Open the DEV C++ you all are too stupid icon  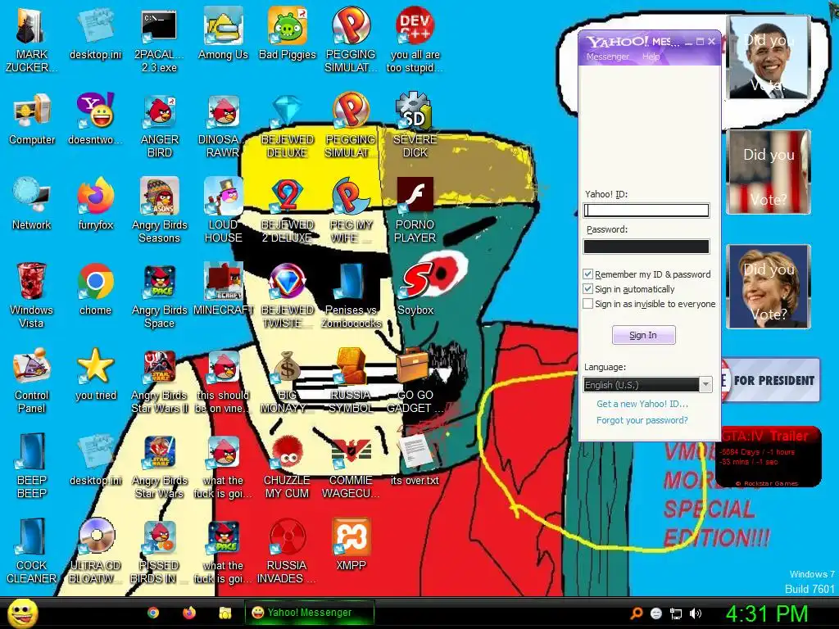pyautogui.click(x=415, y=40)
